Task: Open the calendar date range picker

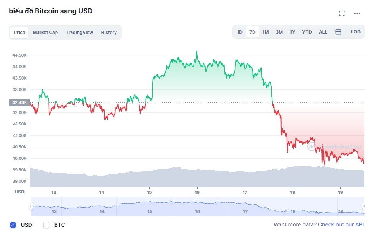Action: coord(338,32)
